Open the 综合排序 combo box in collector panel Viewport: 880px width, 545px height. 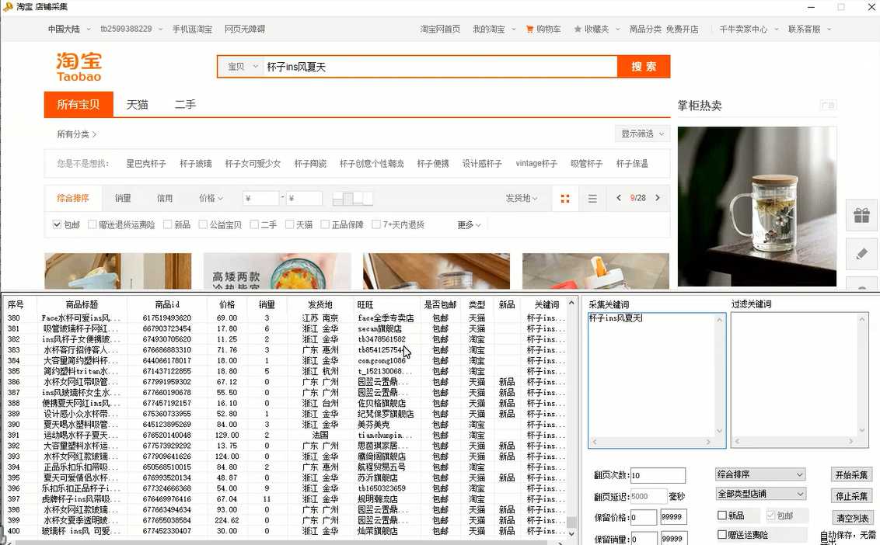760,474
